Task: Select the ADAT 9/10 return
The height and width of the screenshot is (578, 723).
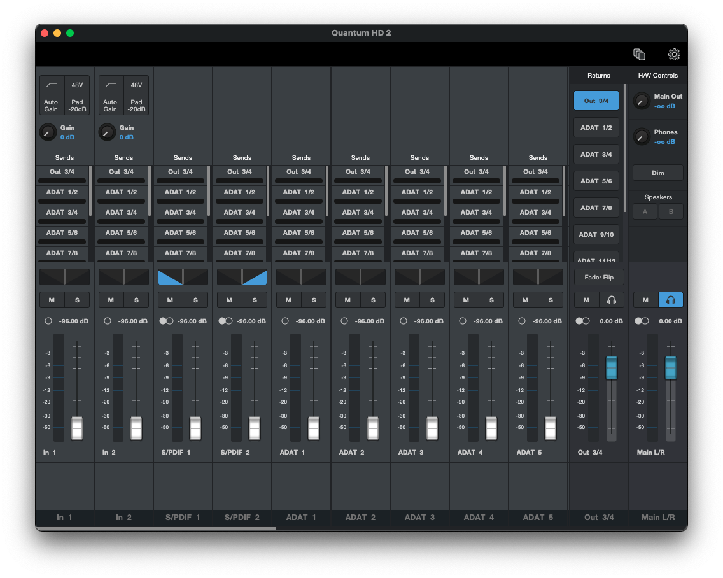Action: (596, 234)
